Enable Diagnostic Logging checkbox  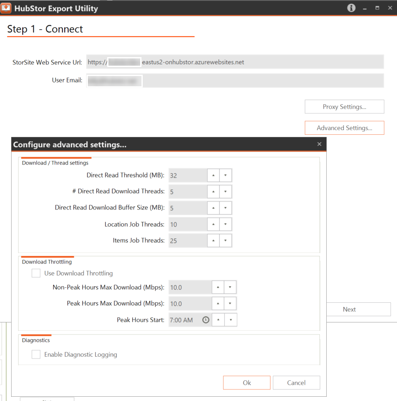[36, 355]
